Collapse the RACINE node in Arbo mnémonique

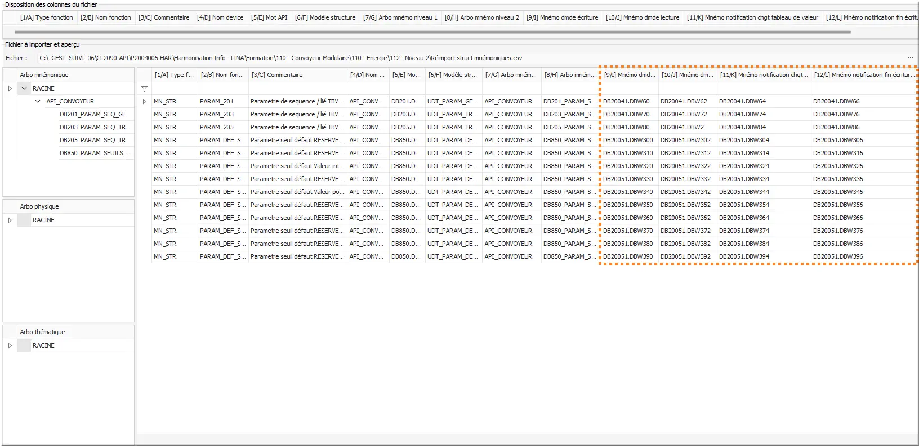[24, 88]
